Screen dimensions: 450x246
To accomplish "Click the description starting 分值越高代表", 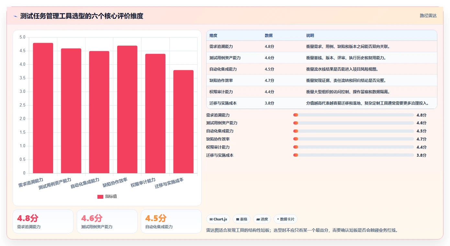I will tap(368, 103).
